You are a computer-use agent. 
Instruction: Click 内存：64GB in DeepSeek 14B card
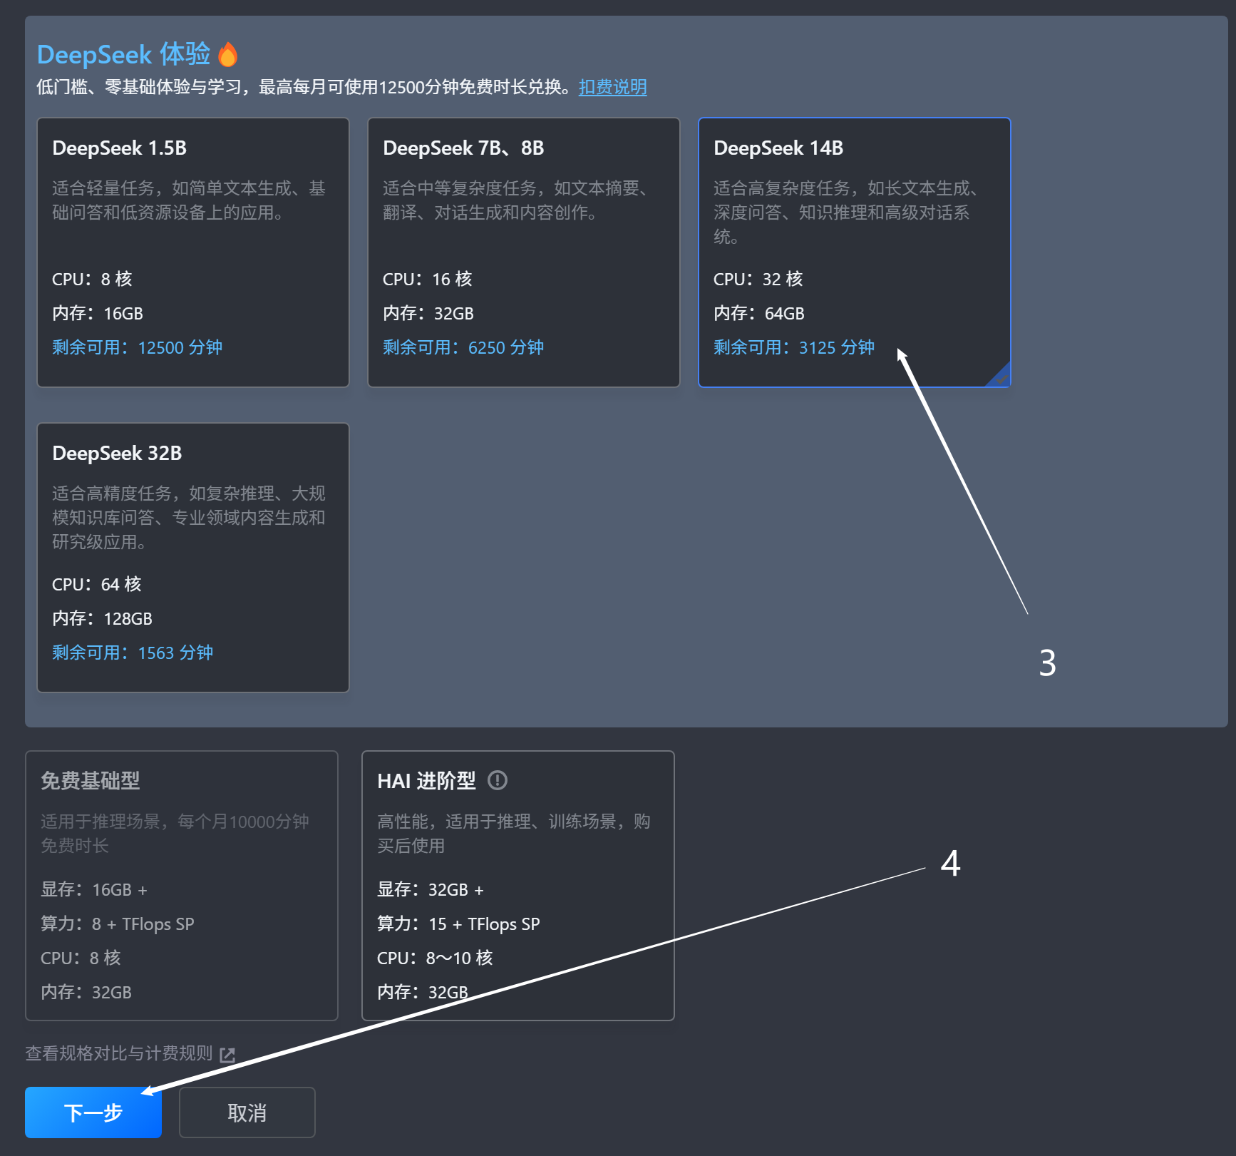(x=759, y=313)
